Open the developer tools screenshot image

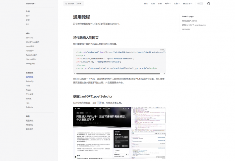click(x=119, y=132)
